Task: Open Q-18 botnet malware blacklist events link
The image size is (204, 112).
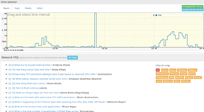Action: 38,79
